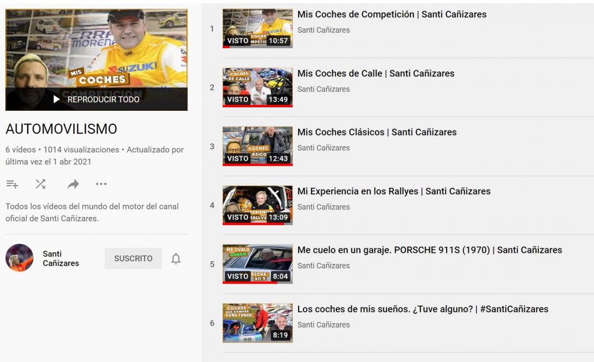Toggle the notification bell for Santi Cañizares
This screenshot has width=594, height=362.
coord(176,259)
